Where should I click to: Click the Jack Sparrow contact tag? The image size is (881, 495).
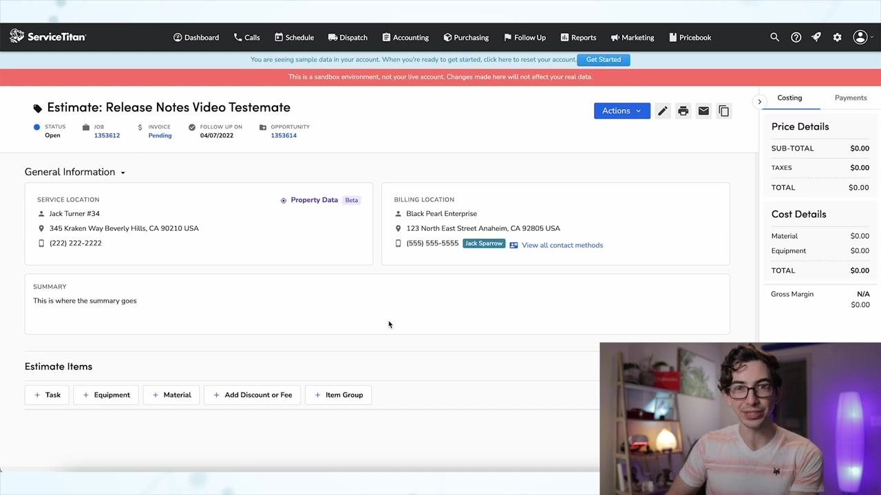pos(484,243)
